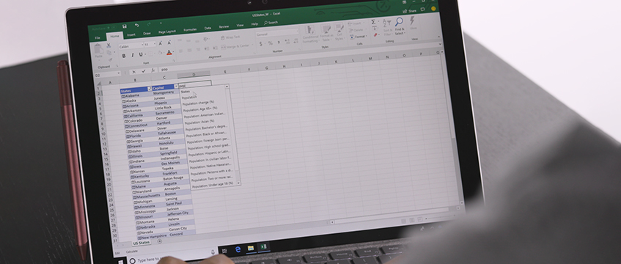Click the Bold formatting icon

coord(124,56)
